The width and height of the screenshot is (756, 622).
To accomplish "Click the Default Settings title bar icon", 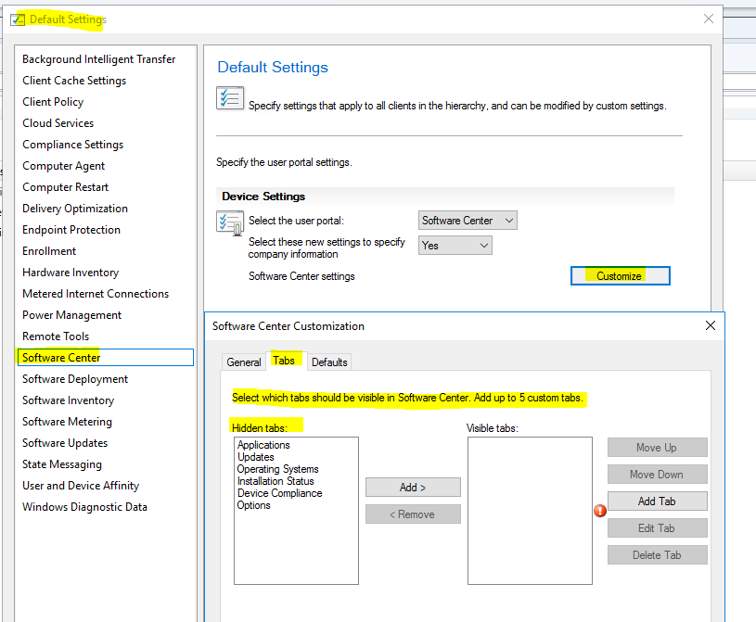I will pyautogui.click(x=18, y=19).
